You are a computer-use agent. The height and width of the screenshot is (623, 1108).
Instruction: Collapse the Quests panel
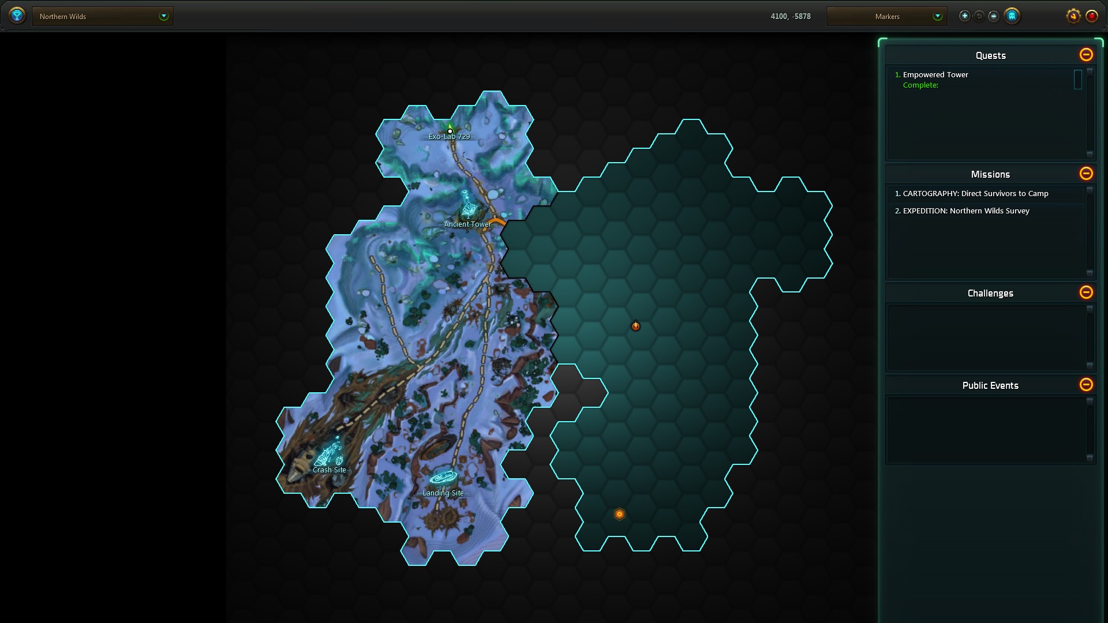(x=1085, y=55)
